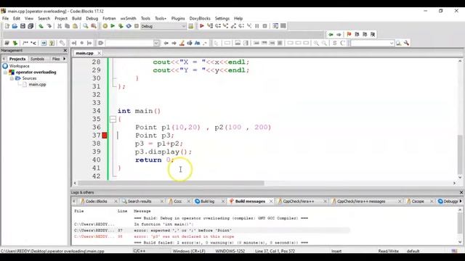Switch to the Symbols tab
465x261 pixels.
point(37,59)
